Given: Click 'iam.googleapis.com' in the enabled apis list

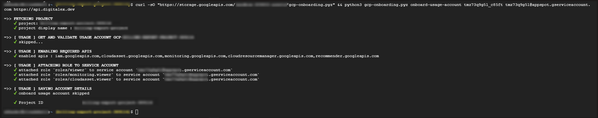Looking at the screenshot, I should 77,56.
